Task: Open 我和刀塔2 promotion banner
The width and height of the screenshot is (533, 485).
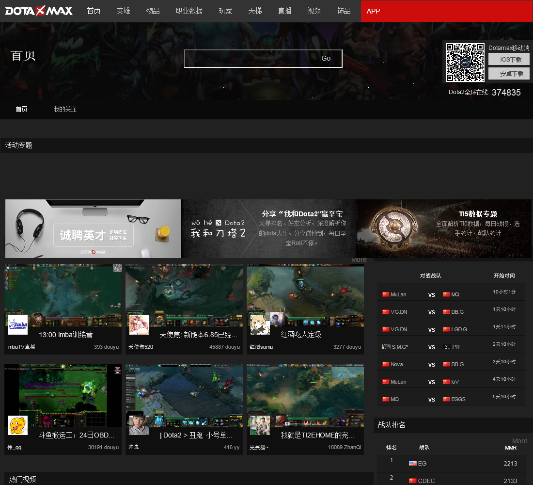Action: coord(268,228)
